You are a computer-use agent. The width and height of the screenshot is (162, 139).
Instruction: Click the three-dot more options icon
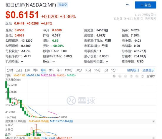[x=128, y=5]
